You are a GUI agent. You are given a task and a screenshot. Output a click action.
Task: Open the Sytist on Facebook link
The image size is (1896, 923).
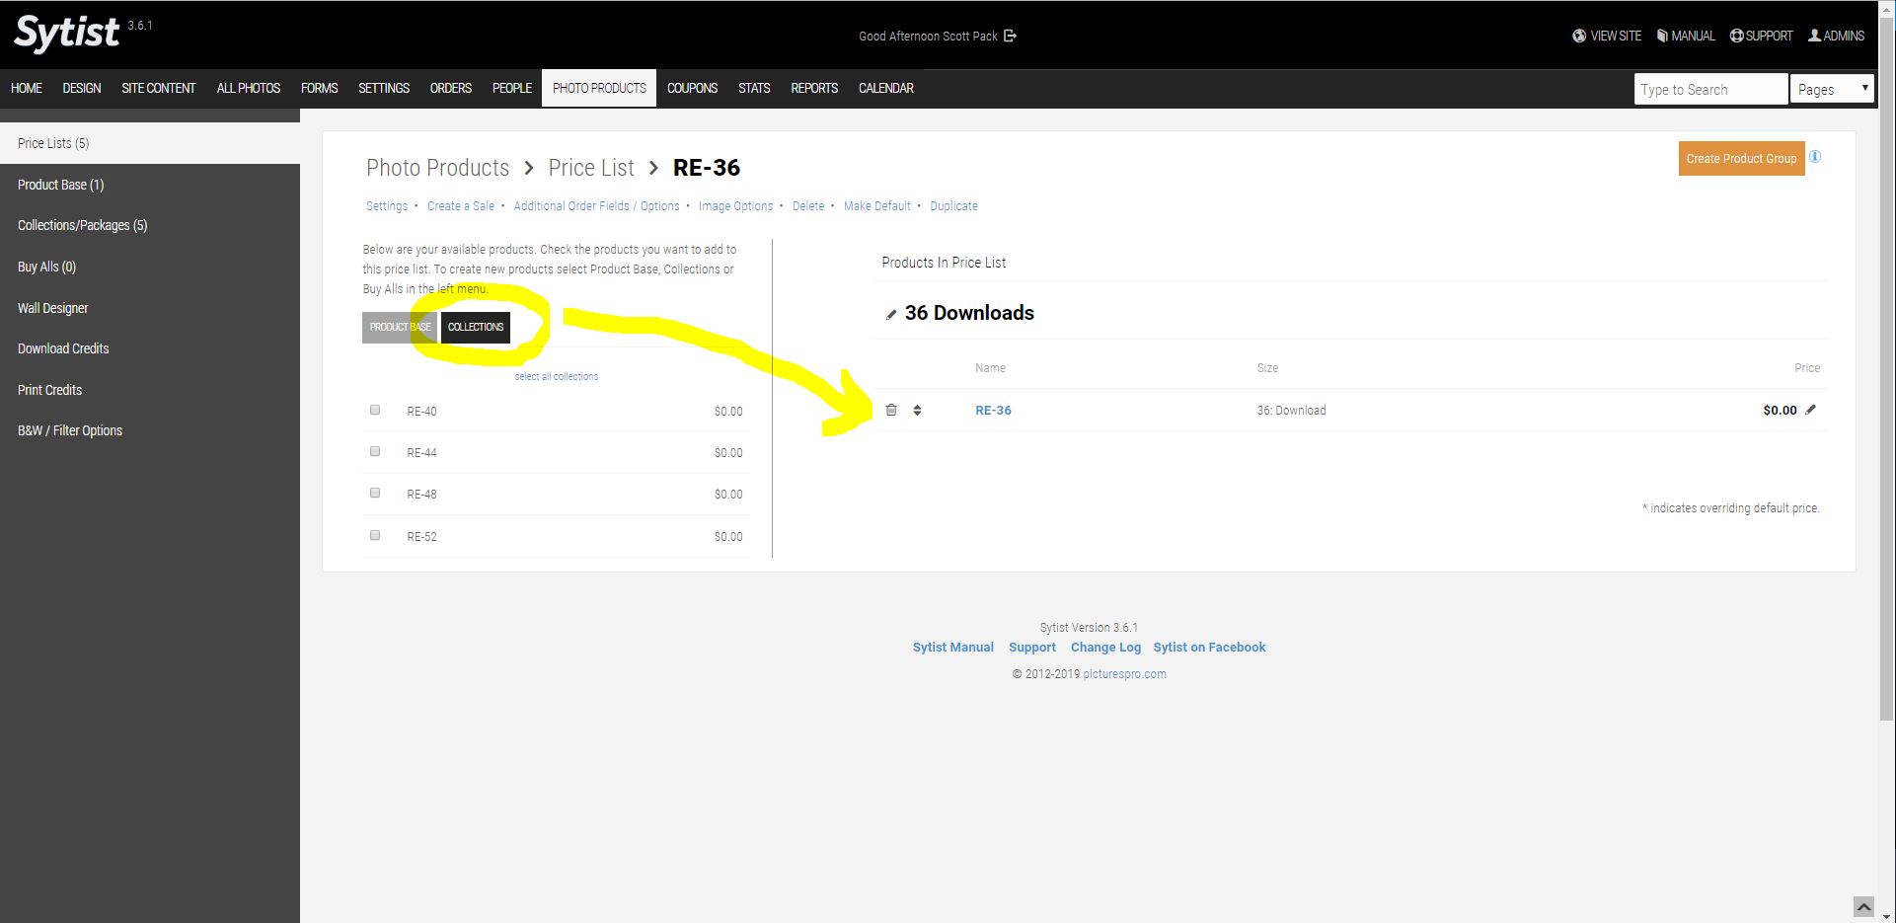tap(1209, 648)
